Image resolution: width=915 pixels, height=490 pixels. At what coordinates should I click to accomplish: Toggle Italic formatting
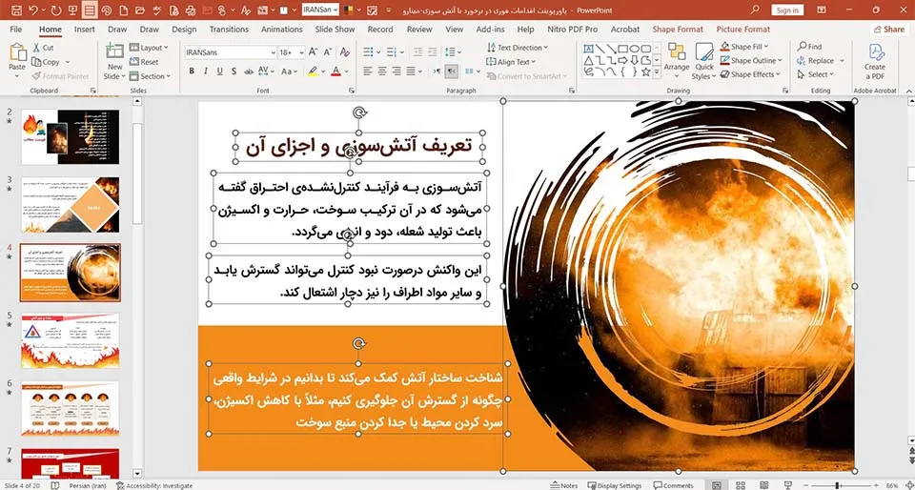[206, 71]
